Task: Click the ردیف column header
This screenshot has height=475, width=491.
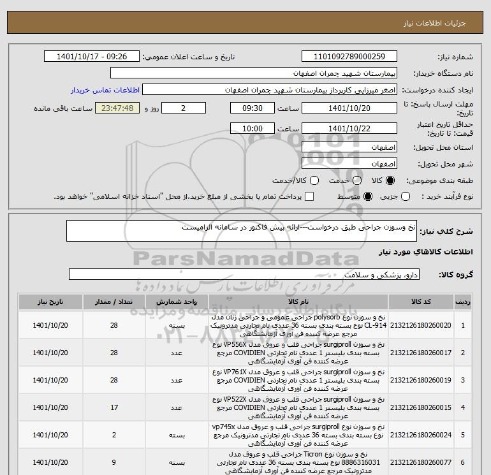Action: [463, 302]
